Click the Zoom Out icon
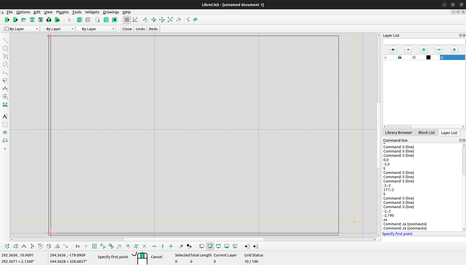Viewport: 466px width, 265px height. click(162, 20)
